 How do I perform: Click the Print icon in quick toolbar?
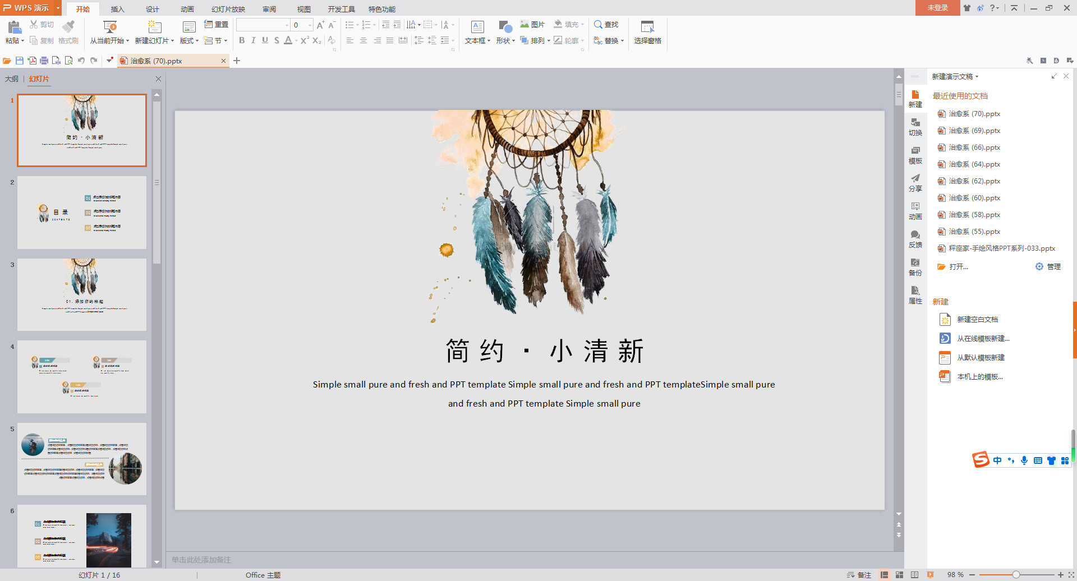44,61
